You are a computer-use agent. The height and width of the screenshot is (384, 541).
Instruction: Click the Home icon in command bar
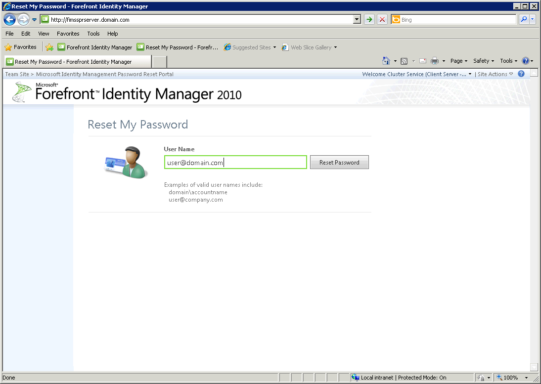tap(386, 61)
